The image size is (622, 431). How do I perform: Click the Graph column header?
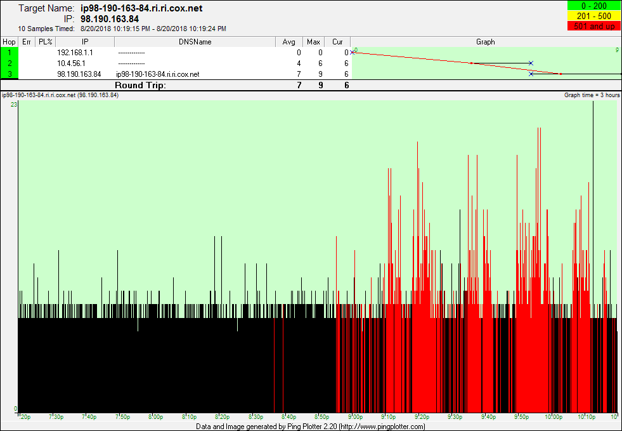tap(485, 42)
